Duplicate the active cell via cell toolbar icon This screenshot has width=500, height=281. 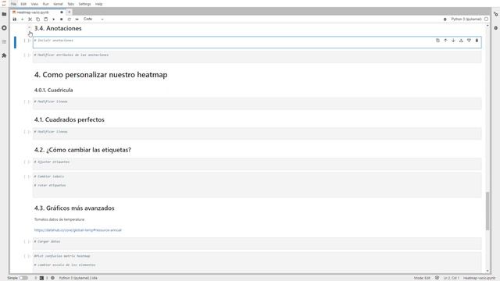(x=437, y=41)
